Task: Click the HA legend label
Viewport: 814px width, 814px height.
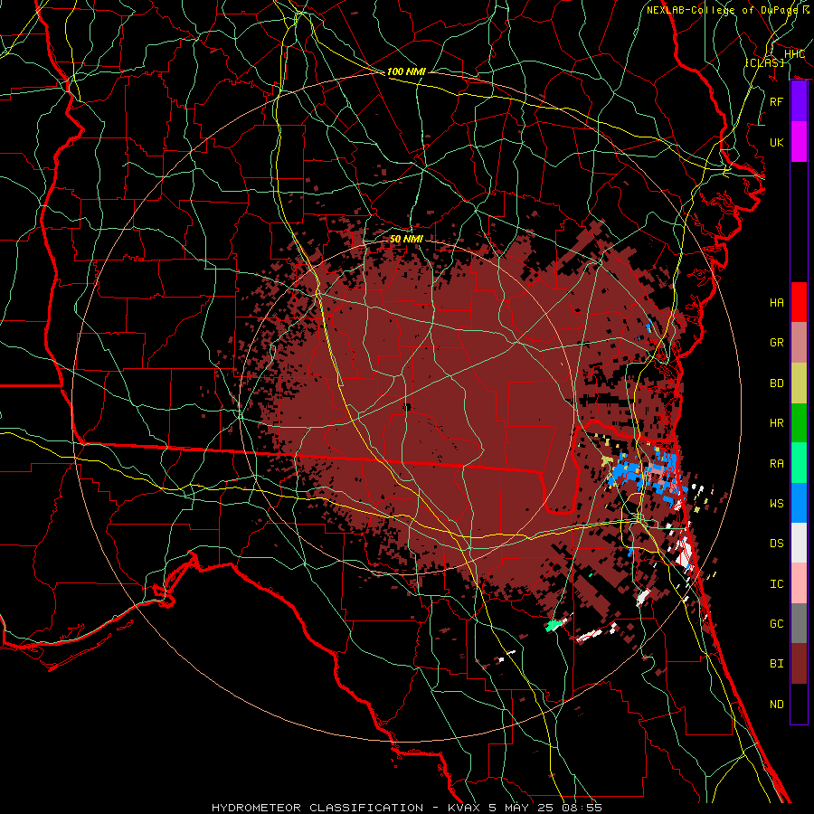Action: pos(776,302)
